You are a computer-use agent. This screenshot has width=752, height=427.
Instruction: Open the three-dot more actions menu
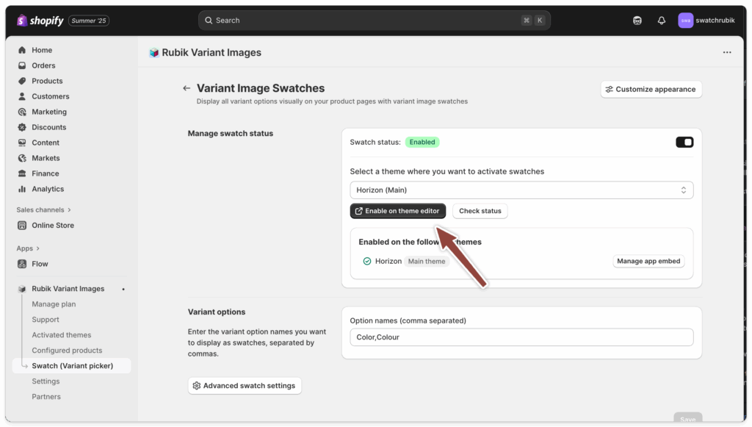[x=727, y=53]
